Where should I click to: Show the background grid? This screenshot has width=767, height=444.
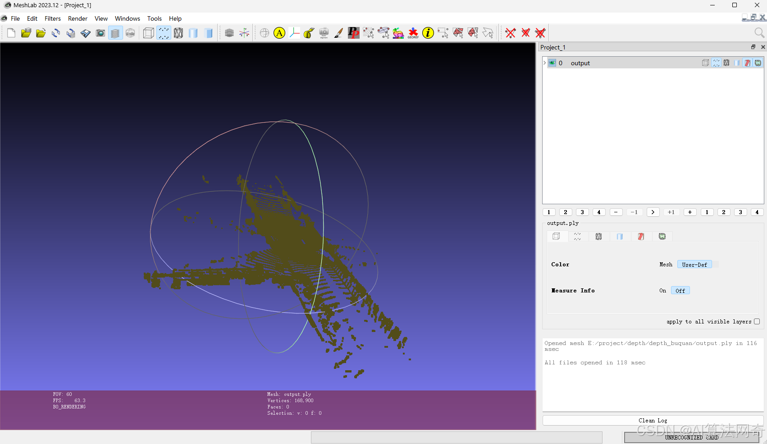pyautogui.click(x=229, y=33)
